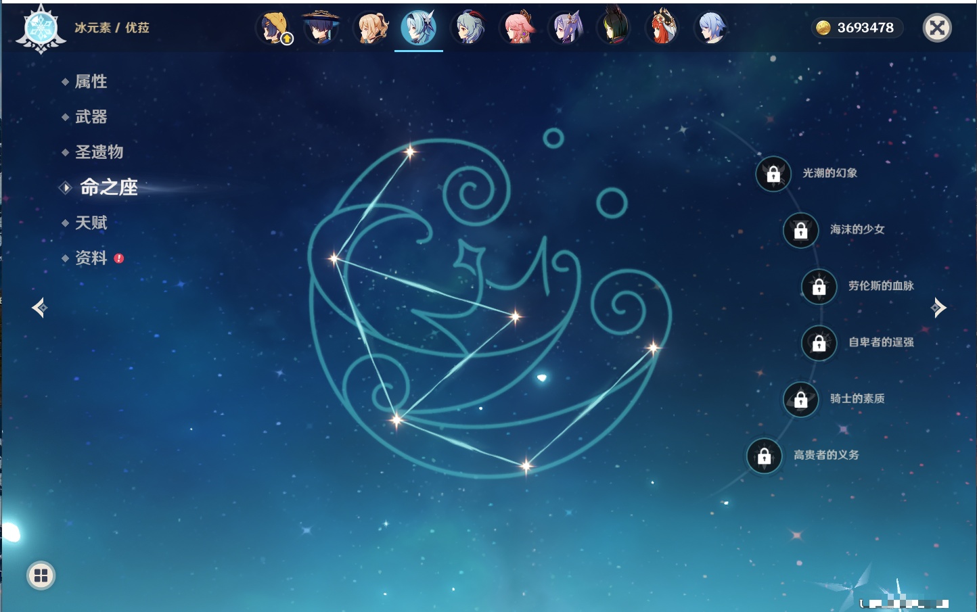Screen dimensions: 977x612
Task: Click the topmost star of the constellation
Action: point(409,151)
